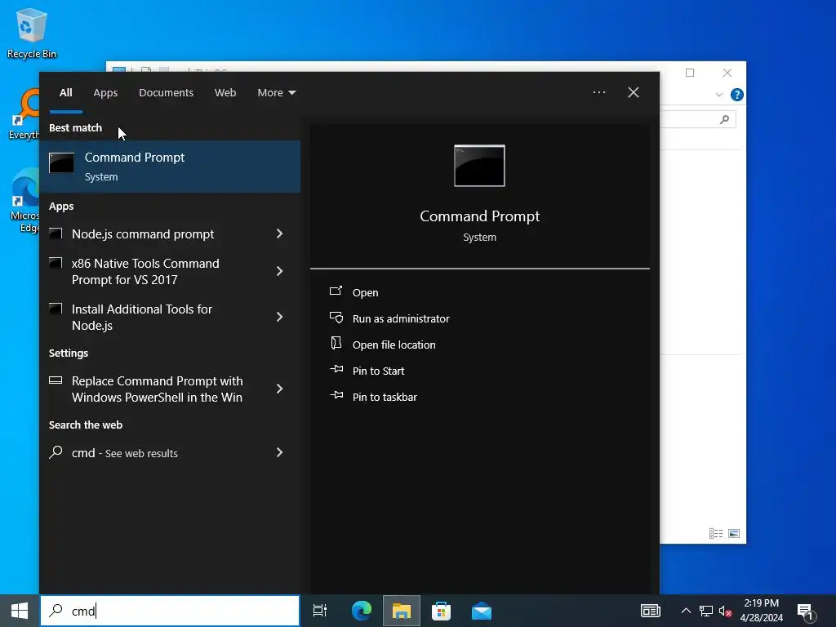This screenshot has width=836, height=627.
Task: Open the Recycle Bin desktop icon
Action: coord(32,33)
